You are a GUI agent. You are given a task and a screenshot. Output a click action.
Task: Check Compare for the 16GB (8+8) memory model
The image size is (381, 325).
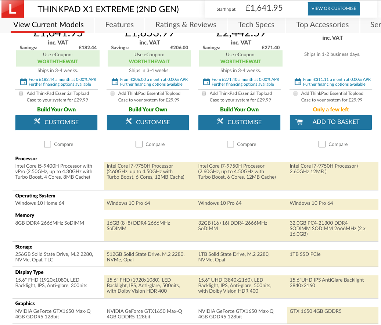click(x=139, y=144)
